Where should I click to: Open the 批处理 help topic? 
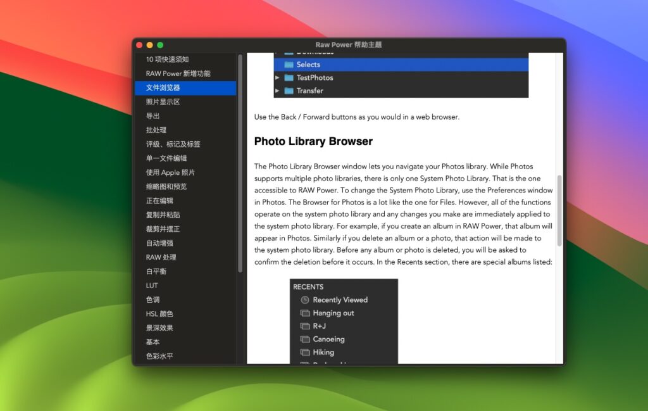coord(156,129)
